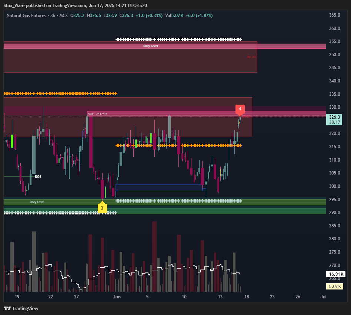The width and height of the screenshot is (351, 315).
Task: Click the Vol 5.02K legend value
Action: (174, 16)
